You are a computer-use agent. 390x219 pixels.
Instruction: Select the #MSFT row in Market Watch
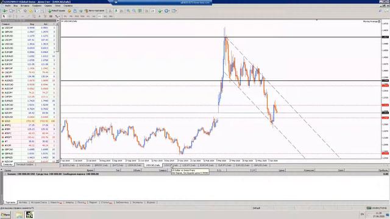[29, 137]
